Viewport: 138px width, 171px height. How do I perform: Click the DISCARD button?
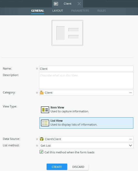point(78,167)
